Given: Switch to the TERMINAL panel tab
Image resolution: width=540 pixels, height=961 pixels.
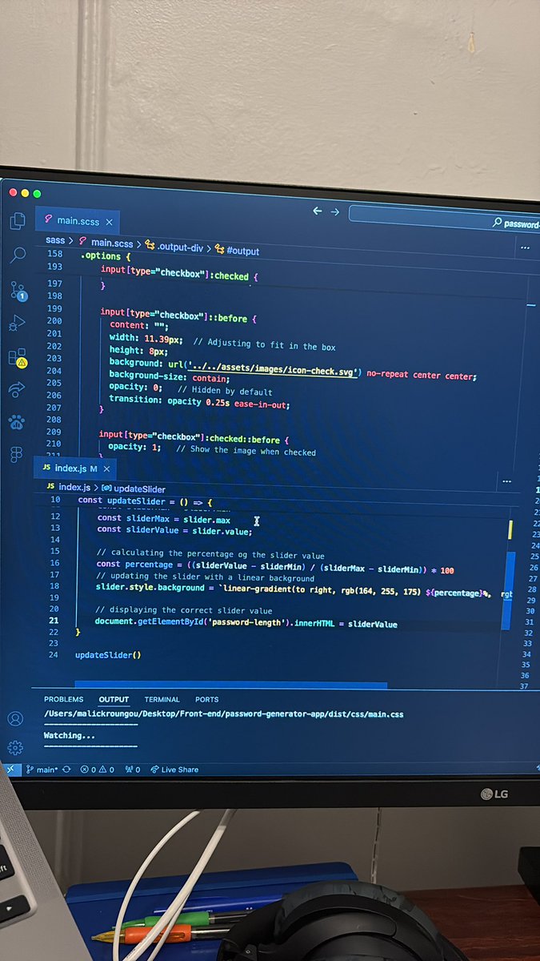Looking at the screenshot, I should point(162,699).
